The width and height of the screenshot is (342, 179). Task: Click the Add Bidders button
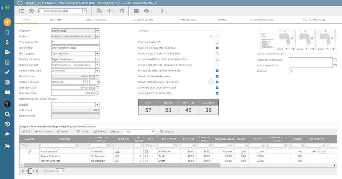click(44, 131)
